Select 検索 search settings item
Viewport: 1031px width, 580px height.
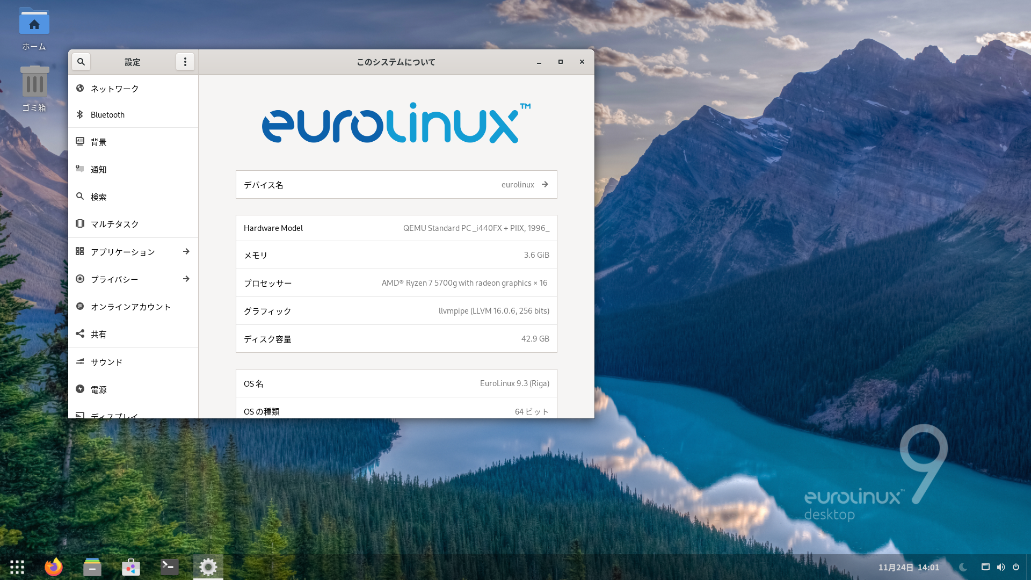point(98,197)
